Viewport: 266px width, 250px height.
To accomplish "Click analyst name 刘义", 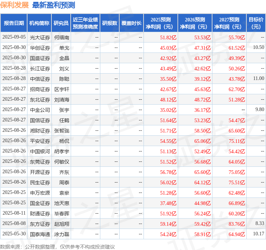I will [x=64, y=69].
